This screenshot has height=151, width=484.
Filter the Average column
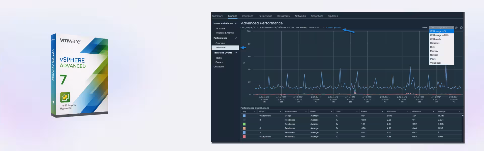click(459, 111)
